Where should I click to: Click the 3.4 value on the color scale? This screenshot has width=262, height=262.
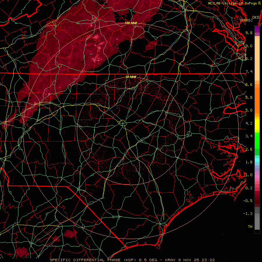(x=249, y=136)
